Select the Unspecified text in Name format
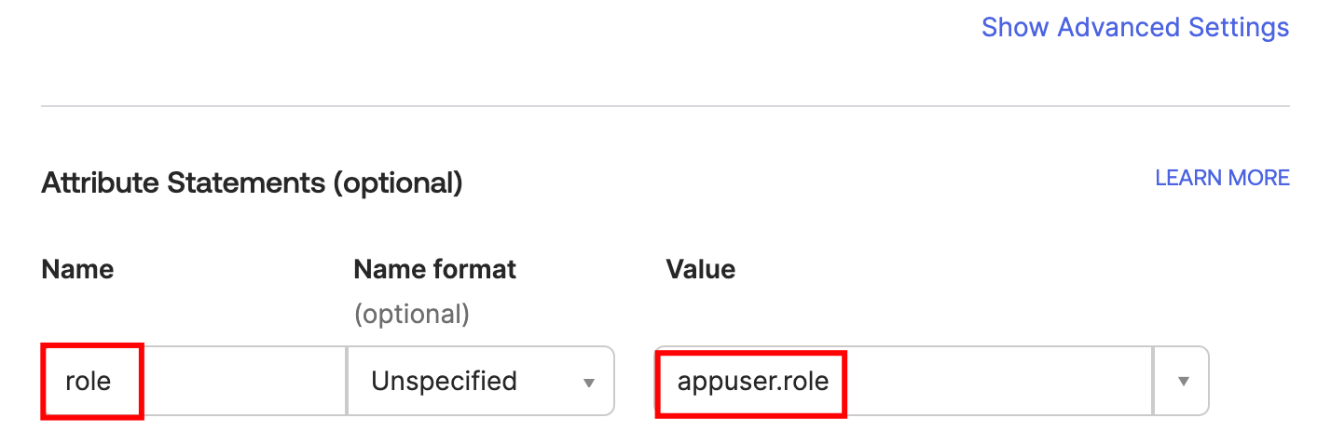The image size is (1331, 445). tap(444, 381)
